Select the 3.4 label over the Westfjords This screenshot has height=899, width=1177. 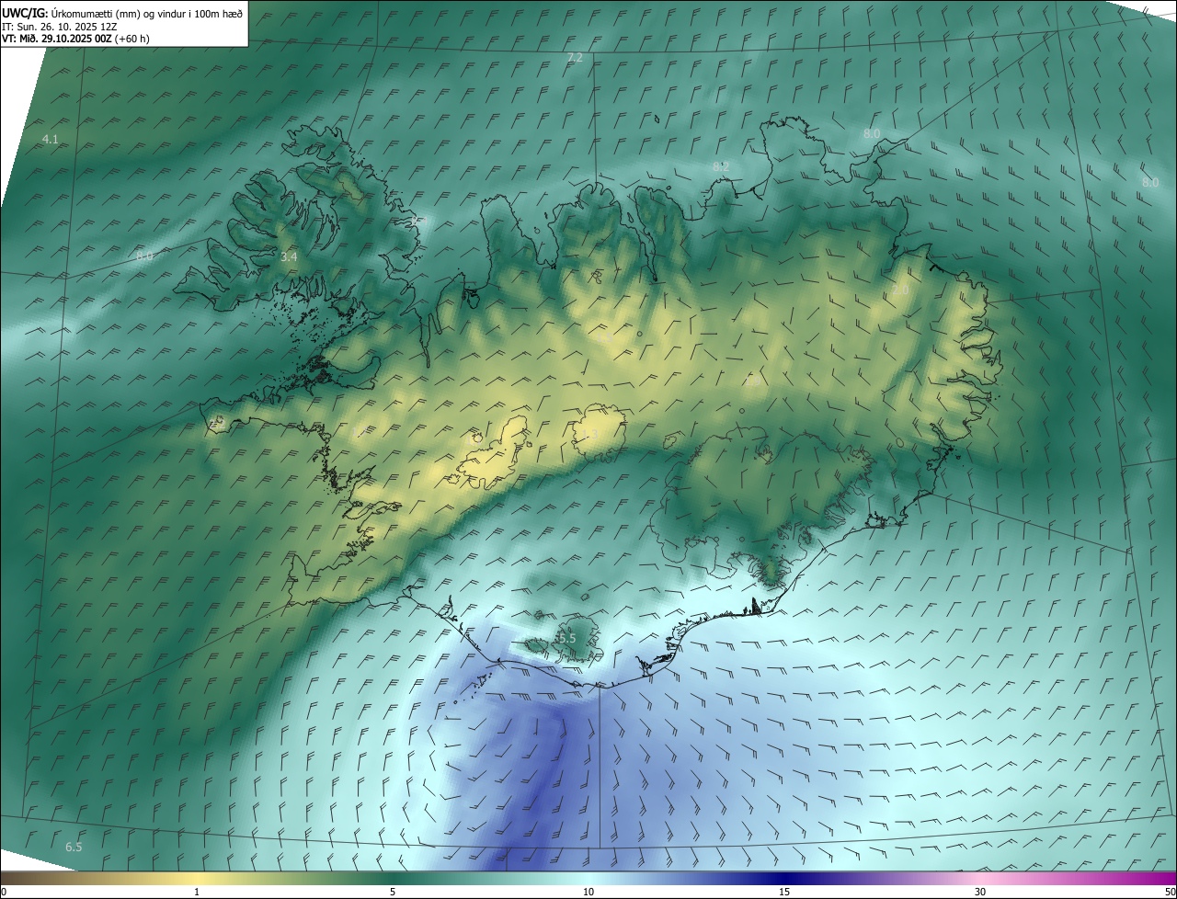point(289,256)
